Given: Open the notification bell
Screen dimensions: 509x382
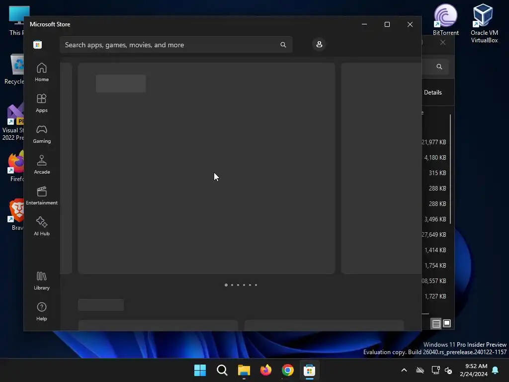Looking at the screenshot, I should (x=496, y=370).
